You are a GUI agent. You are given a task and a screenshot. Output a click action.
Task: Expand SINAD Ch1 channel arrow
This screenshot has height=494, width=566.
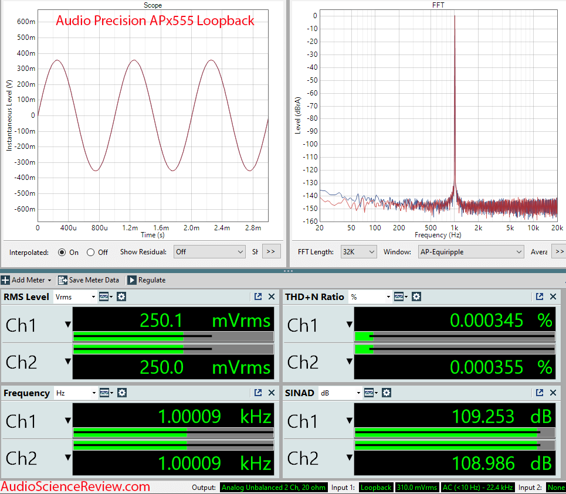click(350, 420)
